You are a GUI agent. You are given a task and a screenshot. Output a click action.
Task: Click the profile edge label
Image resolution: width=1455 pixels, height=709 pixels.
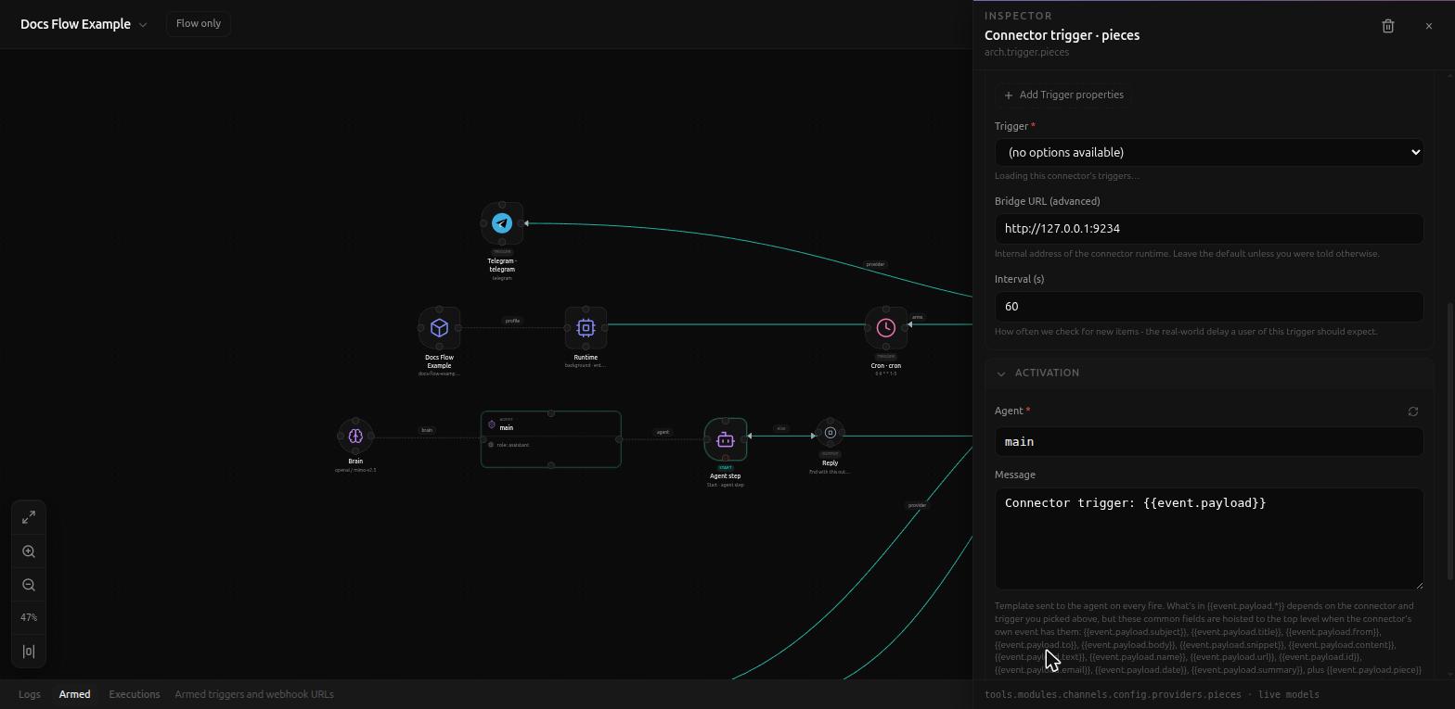[x=512, y=321]
